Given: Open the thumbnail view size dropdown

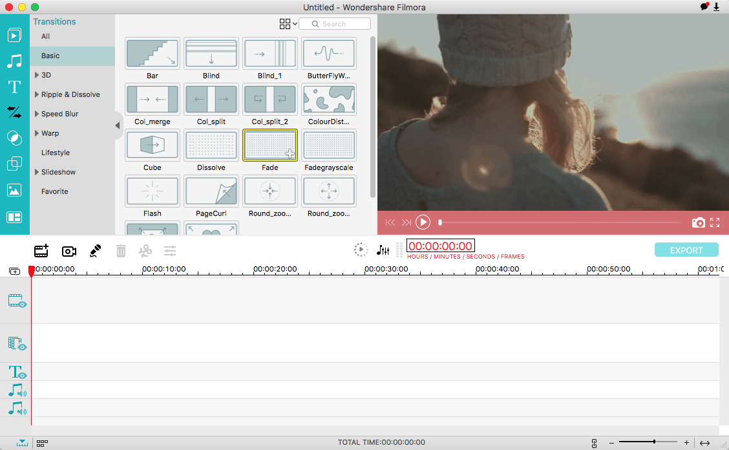Looking at the screenshot, I should (x=288, y=24).
